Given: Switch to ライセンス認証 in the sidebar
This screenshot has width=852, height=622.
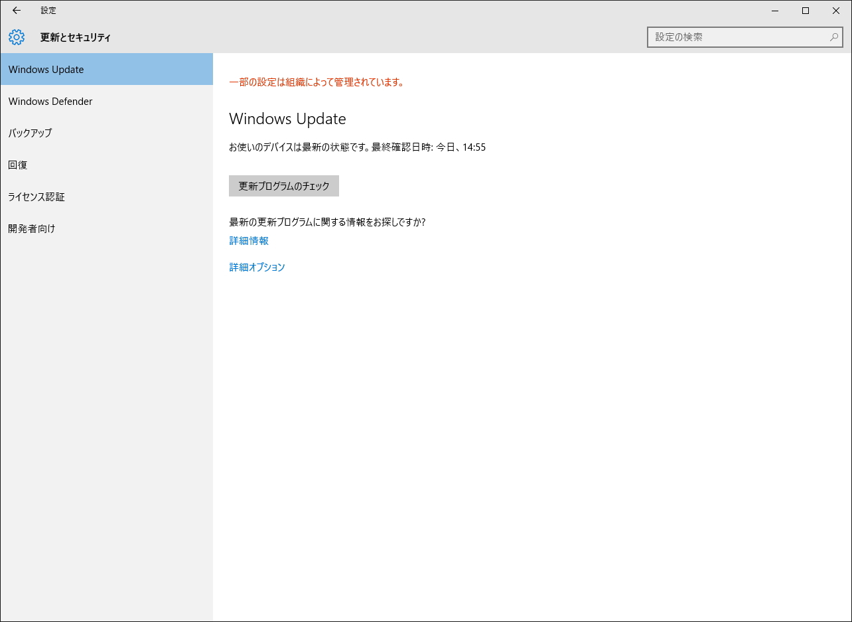Looking at the screenshot, I should click(x=107, y=196).
